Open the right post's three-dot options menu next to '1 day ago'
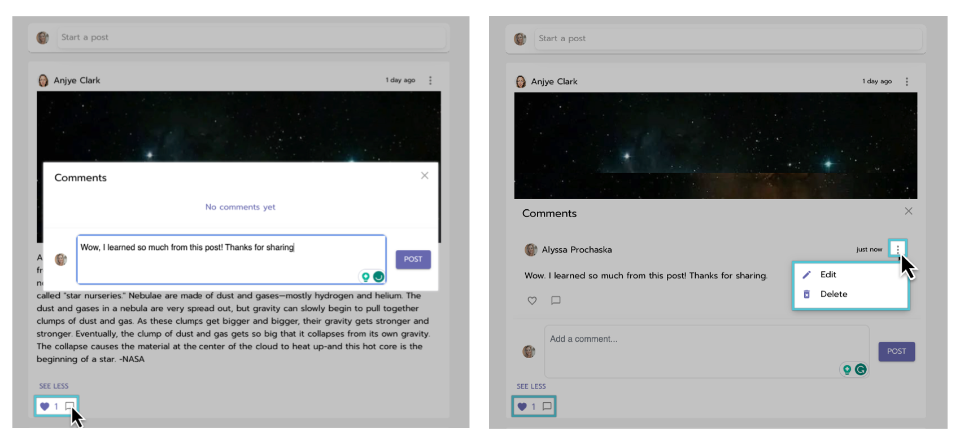The height and width of the screenshot is (440, 960). click(907, 81)
